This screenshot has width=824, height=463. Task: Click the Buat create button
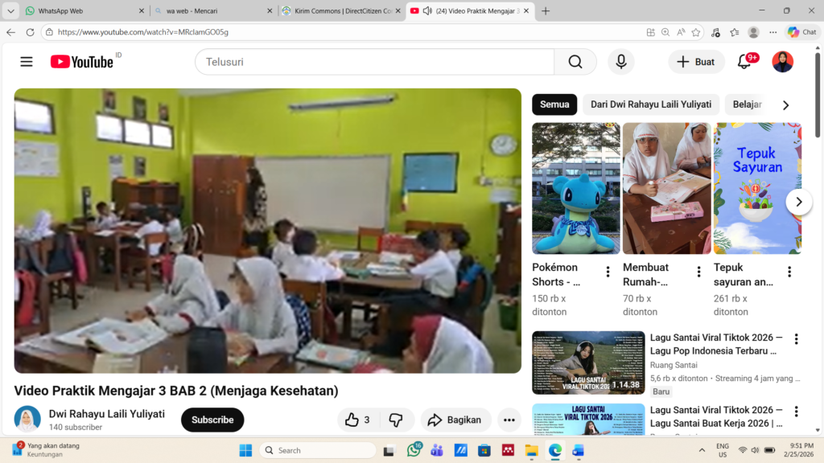[x=695, y=62]
